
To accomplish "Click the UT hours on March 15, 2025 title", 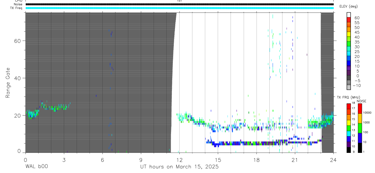I will click(179, 167).
